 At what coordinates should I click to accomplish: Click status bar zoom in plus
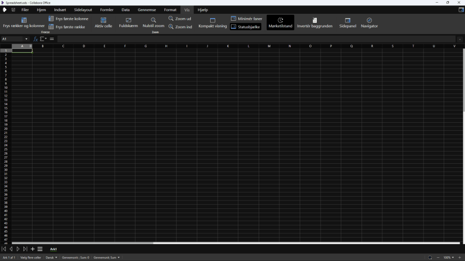460,257
